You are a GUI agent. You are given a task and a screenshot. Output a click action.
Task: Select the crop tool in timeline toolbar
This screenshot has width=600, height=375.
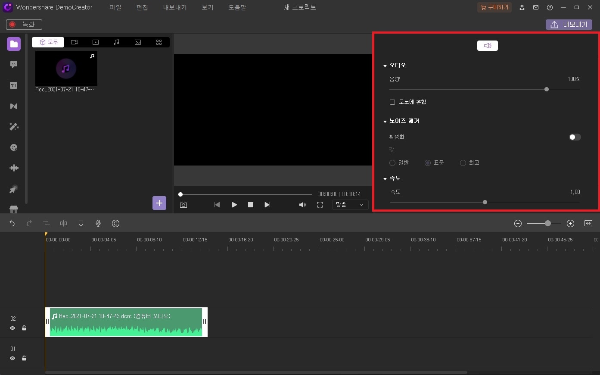(x=47, y=223)
